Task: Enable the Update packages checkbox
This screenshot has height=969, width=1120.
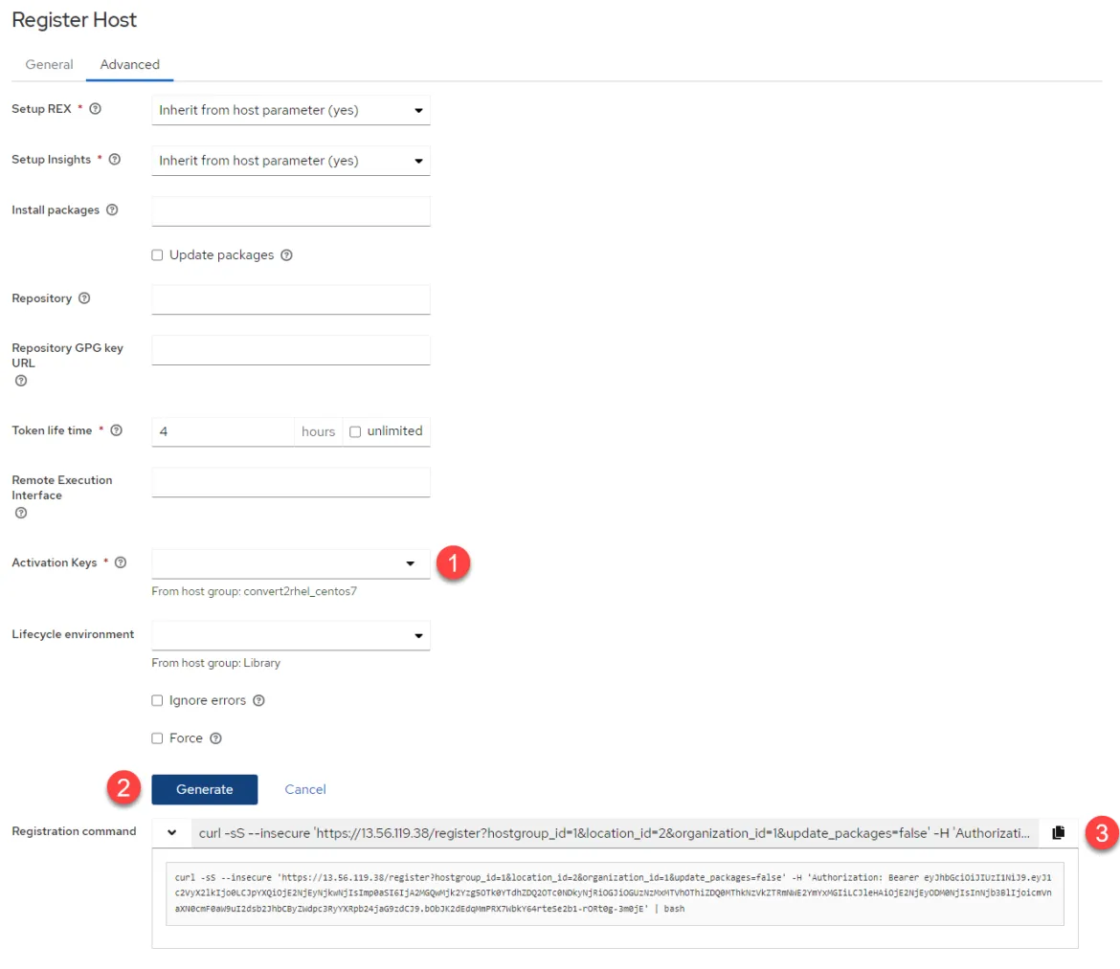Action: click(157, 254)
